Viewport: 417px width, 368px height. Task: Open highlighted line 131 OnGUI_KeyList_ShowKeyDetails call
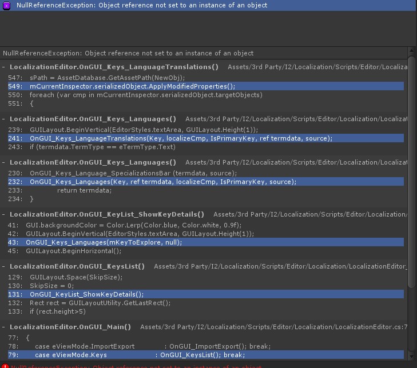coord(86,294)
